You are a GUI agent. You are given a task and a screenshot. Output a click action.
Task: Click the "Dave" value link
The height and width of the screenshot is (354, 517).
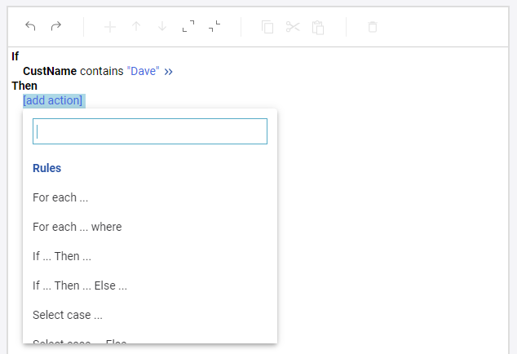[143, 72]
